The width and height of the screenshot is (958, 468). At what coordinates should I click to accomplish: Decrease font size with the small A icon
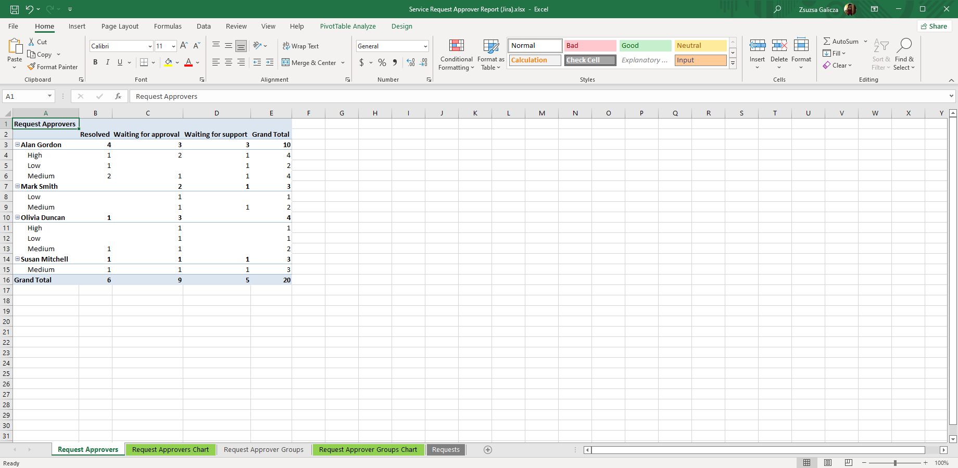pos(196,46)
